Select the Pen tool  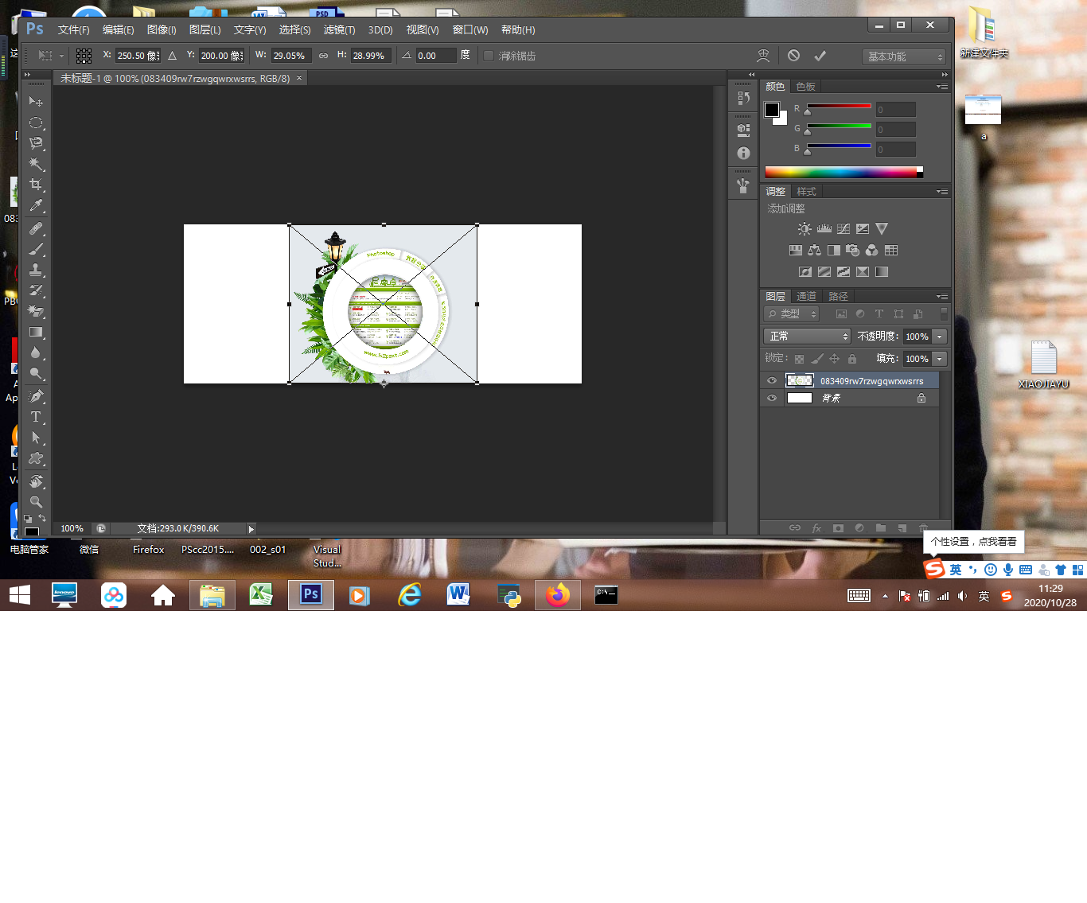click(x=36, y=396)
